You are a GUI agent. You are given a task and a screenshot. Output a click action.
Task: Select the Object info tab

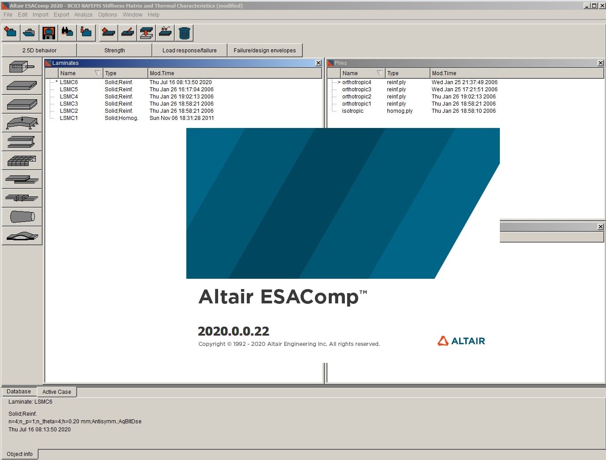click(20, 454)
